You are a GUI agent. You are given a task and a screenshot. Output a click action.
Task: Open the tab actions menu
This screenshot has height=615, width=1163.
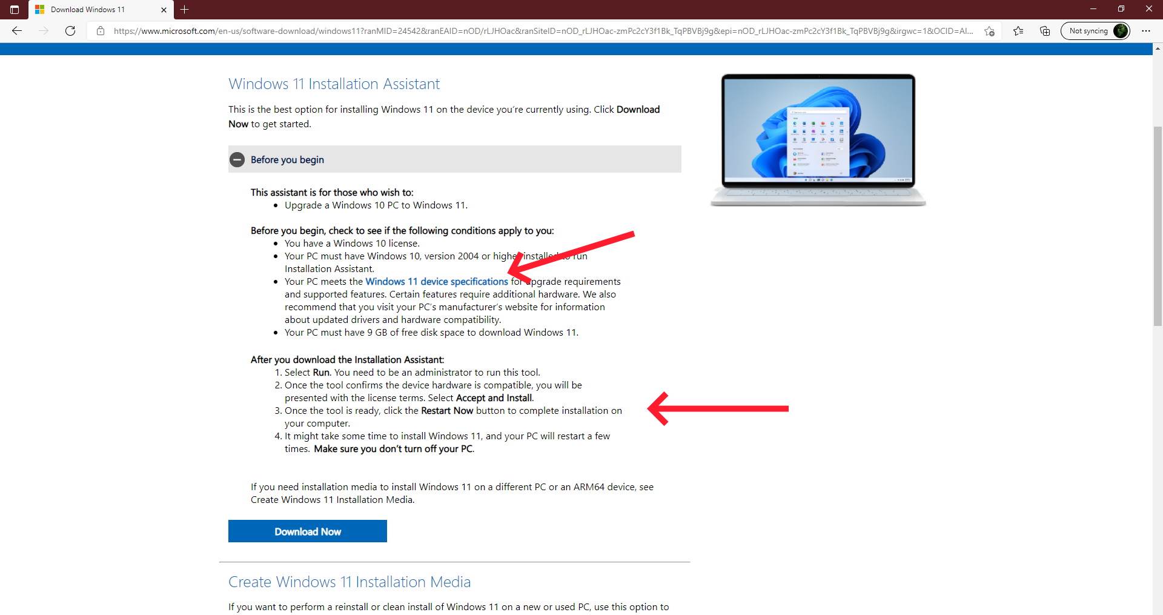[15, 9]
